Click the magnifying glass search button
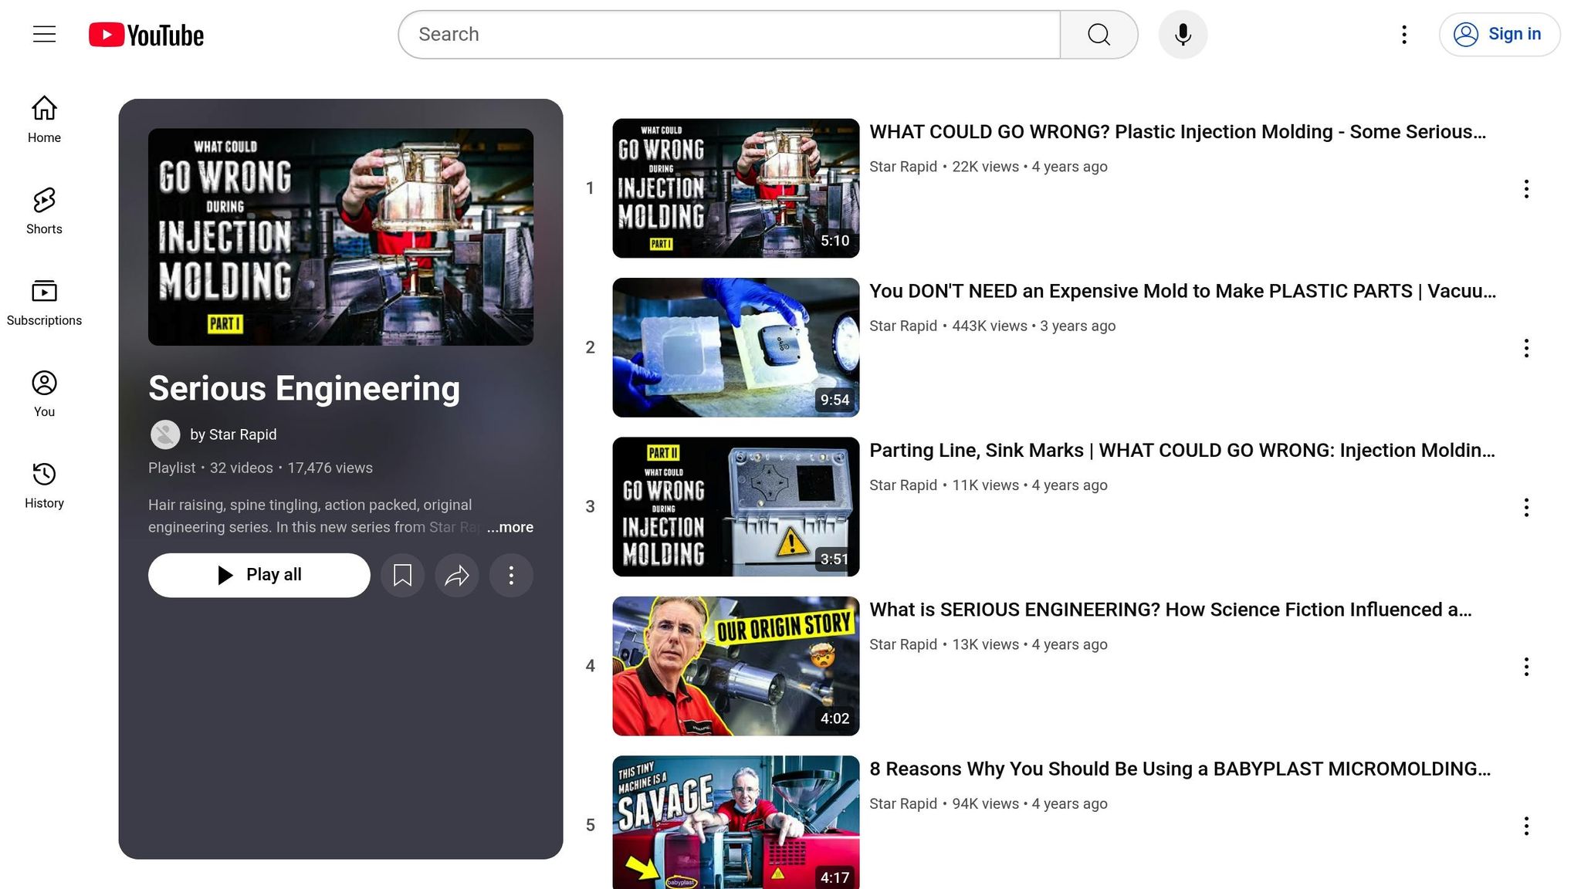Viewport: 1581px width, 889px height. coord(1099,35)
